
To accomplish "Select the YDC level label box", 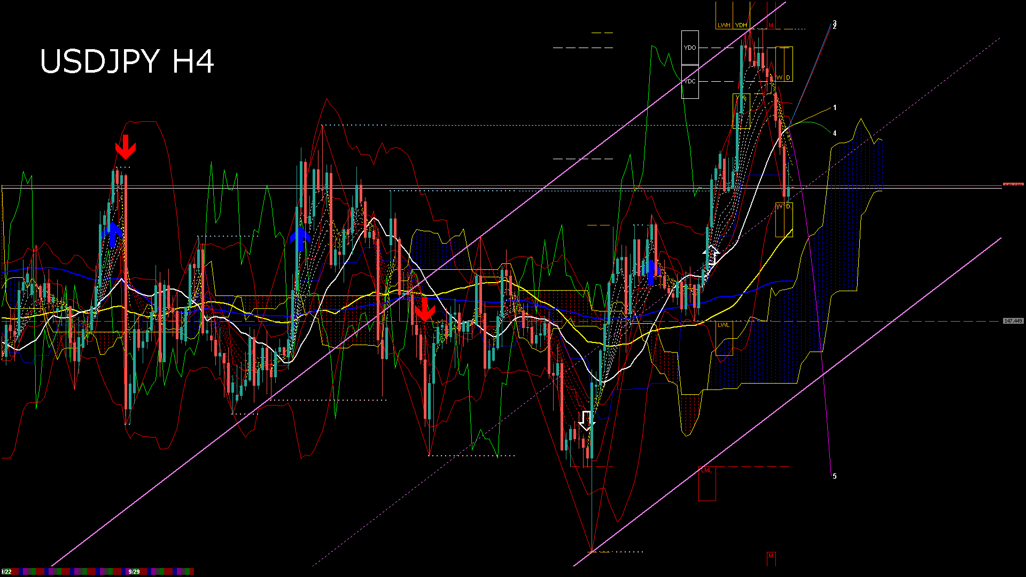I will (690, 81).
